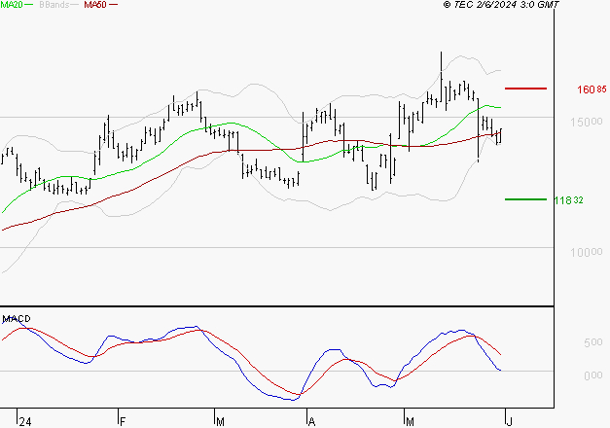
Task: Click the A month axis label
Action: [311, 422]
